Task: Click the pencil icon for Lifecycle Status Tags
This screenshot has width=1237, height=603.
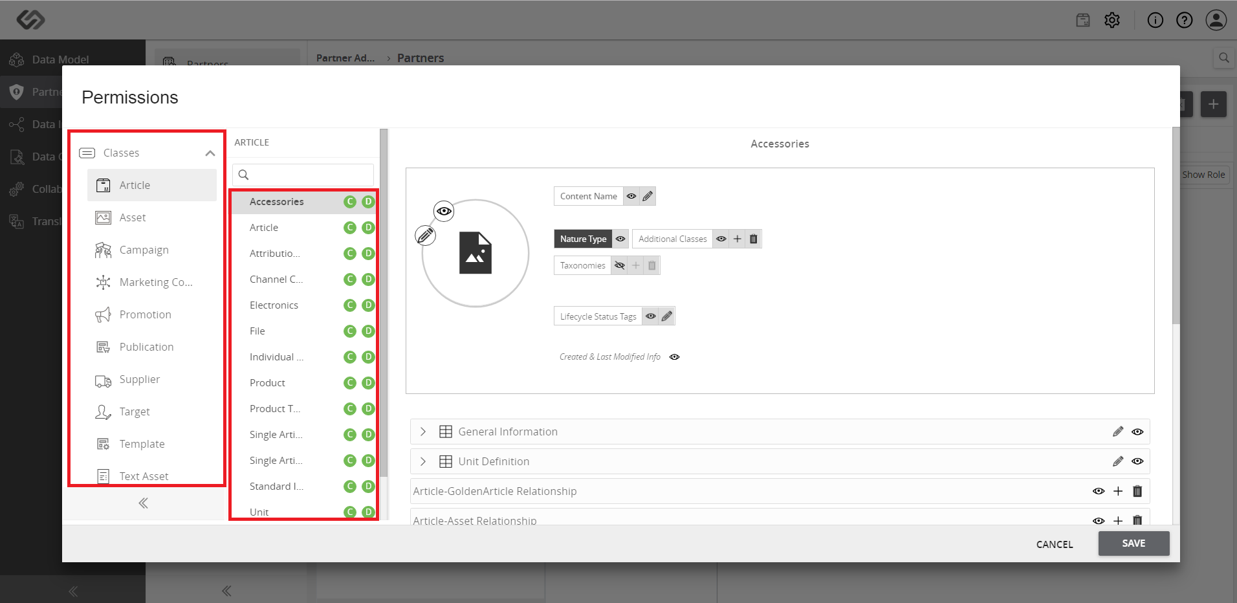Action: click(667, 316)
